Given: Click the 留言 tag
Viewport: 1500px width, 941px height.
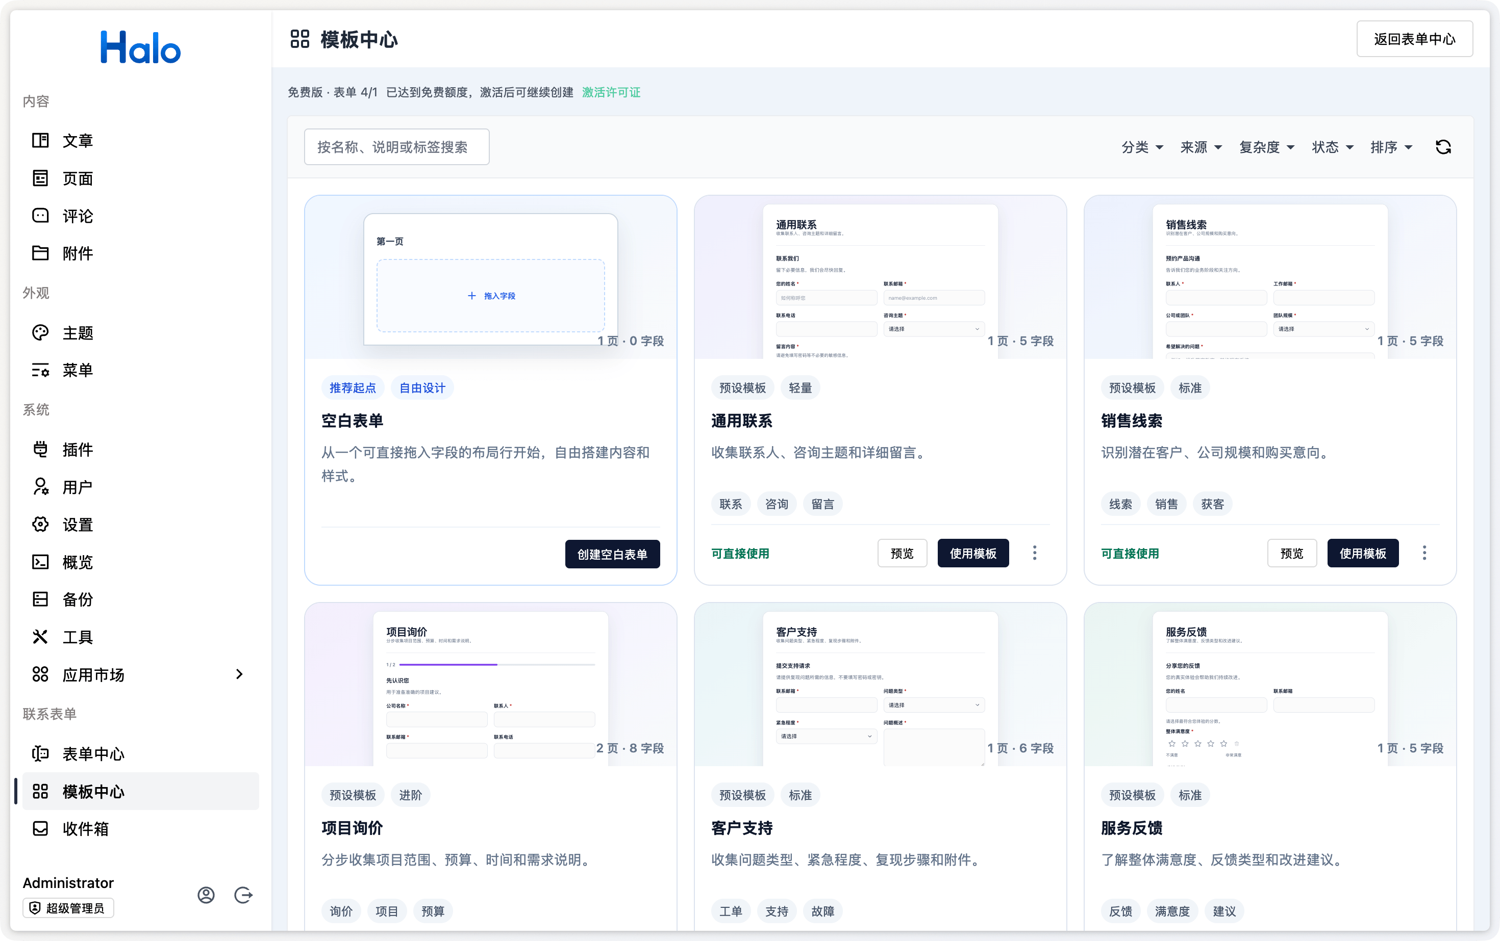Looking at the screenshot, I should coord(823,504).
